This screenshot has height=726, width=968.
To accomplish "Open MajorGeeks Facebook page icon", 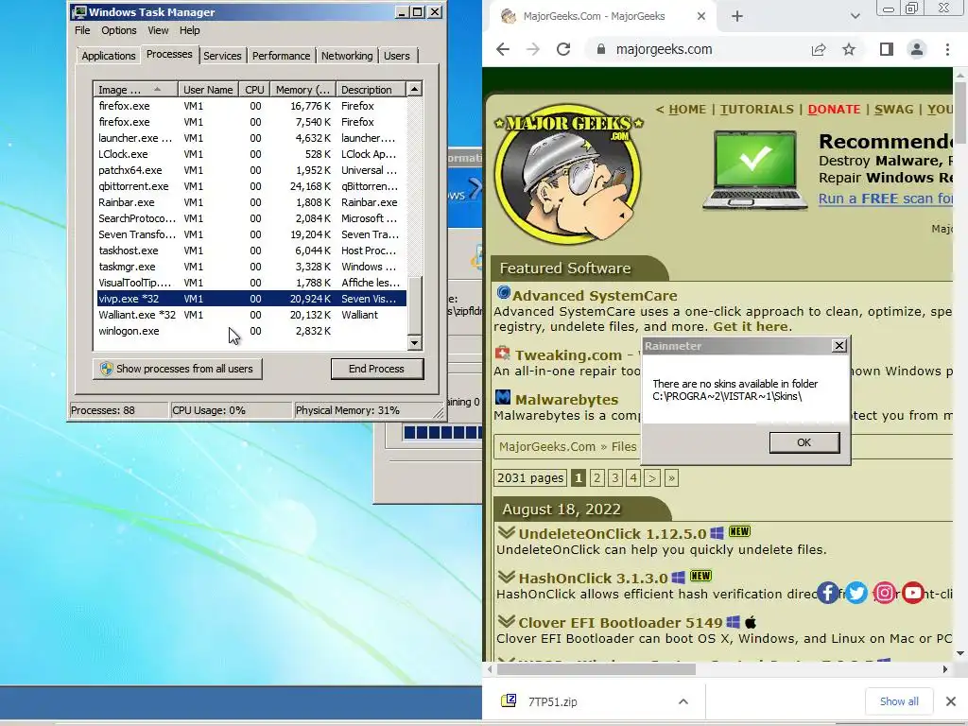I will click(x=828, y=593).
